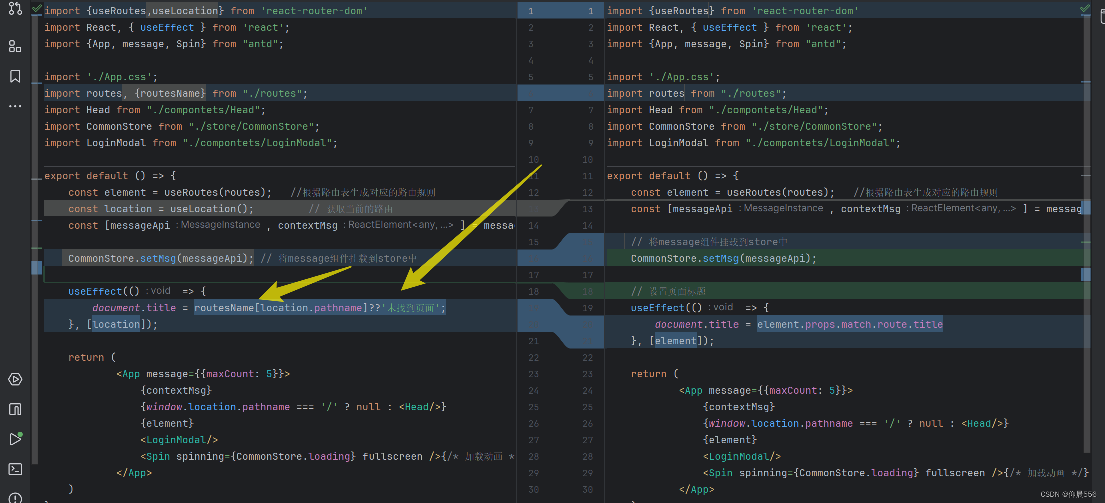The height and width of the screenshot is (503, 1105).
Task: Click 'useEffect(()' line in left pane
Action: (137, 291)
